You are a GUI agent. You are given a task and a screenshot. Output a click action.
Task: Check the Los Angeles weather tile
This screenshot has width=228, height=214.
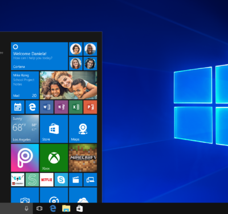[25, 129]
